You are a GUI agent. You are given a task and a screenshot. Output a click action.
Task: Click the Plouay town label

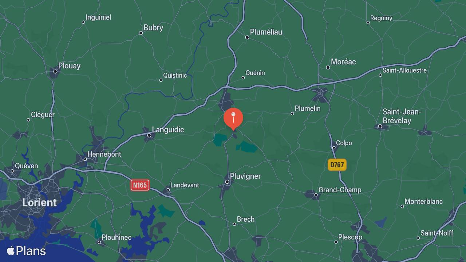[x=69, y=66]
